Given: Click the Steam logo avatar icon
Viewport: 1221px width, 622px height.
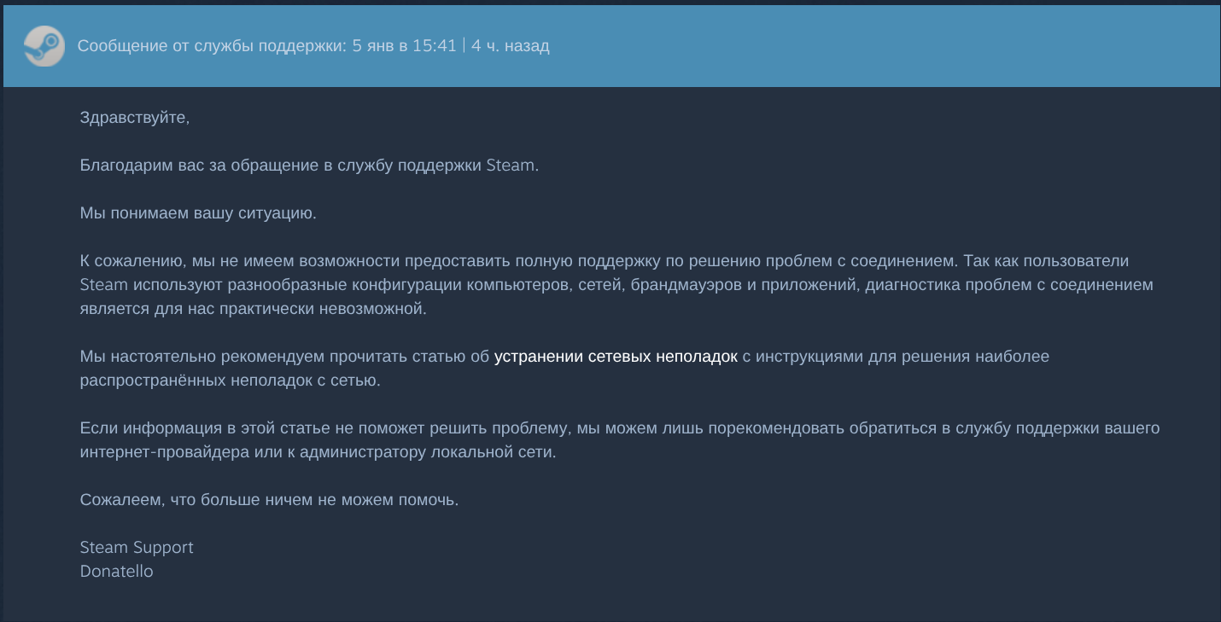Looking at the screenshot, I should tap(44, 46).
